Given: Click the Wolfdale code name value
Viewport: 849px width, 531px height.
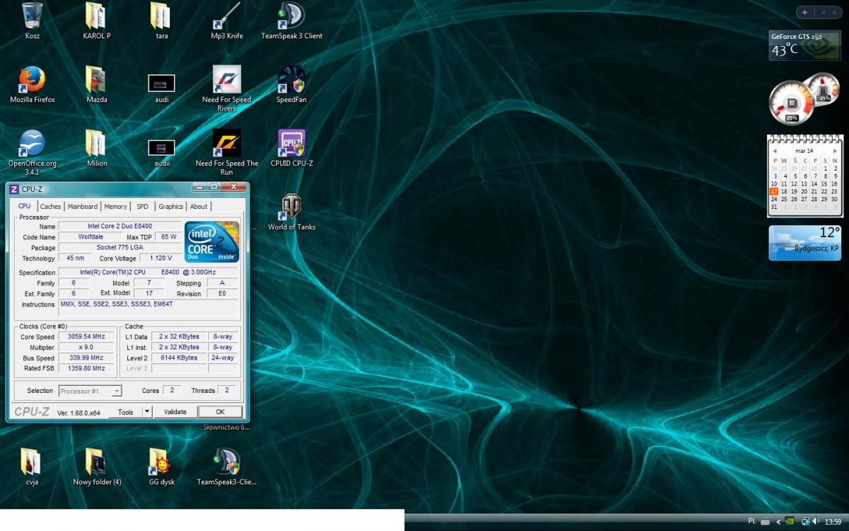Looking at the screenshot, I should (x=91, y=236).
